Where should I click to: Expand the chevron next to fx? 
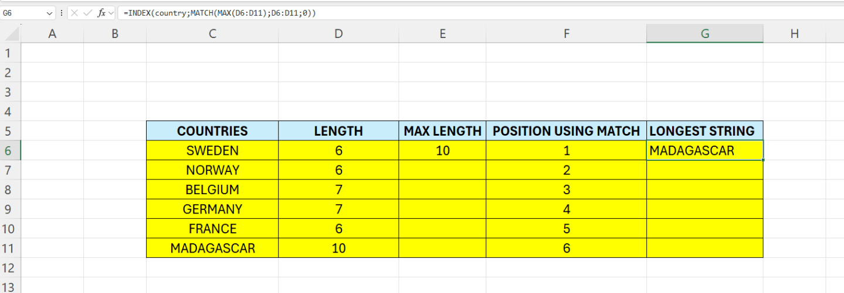[x=111, y=12]
